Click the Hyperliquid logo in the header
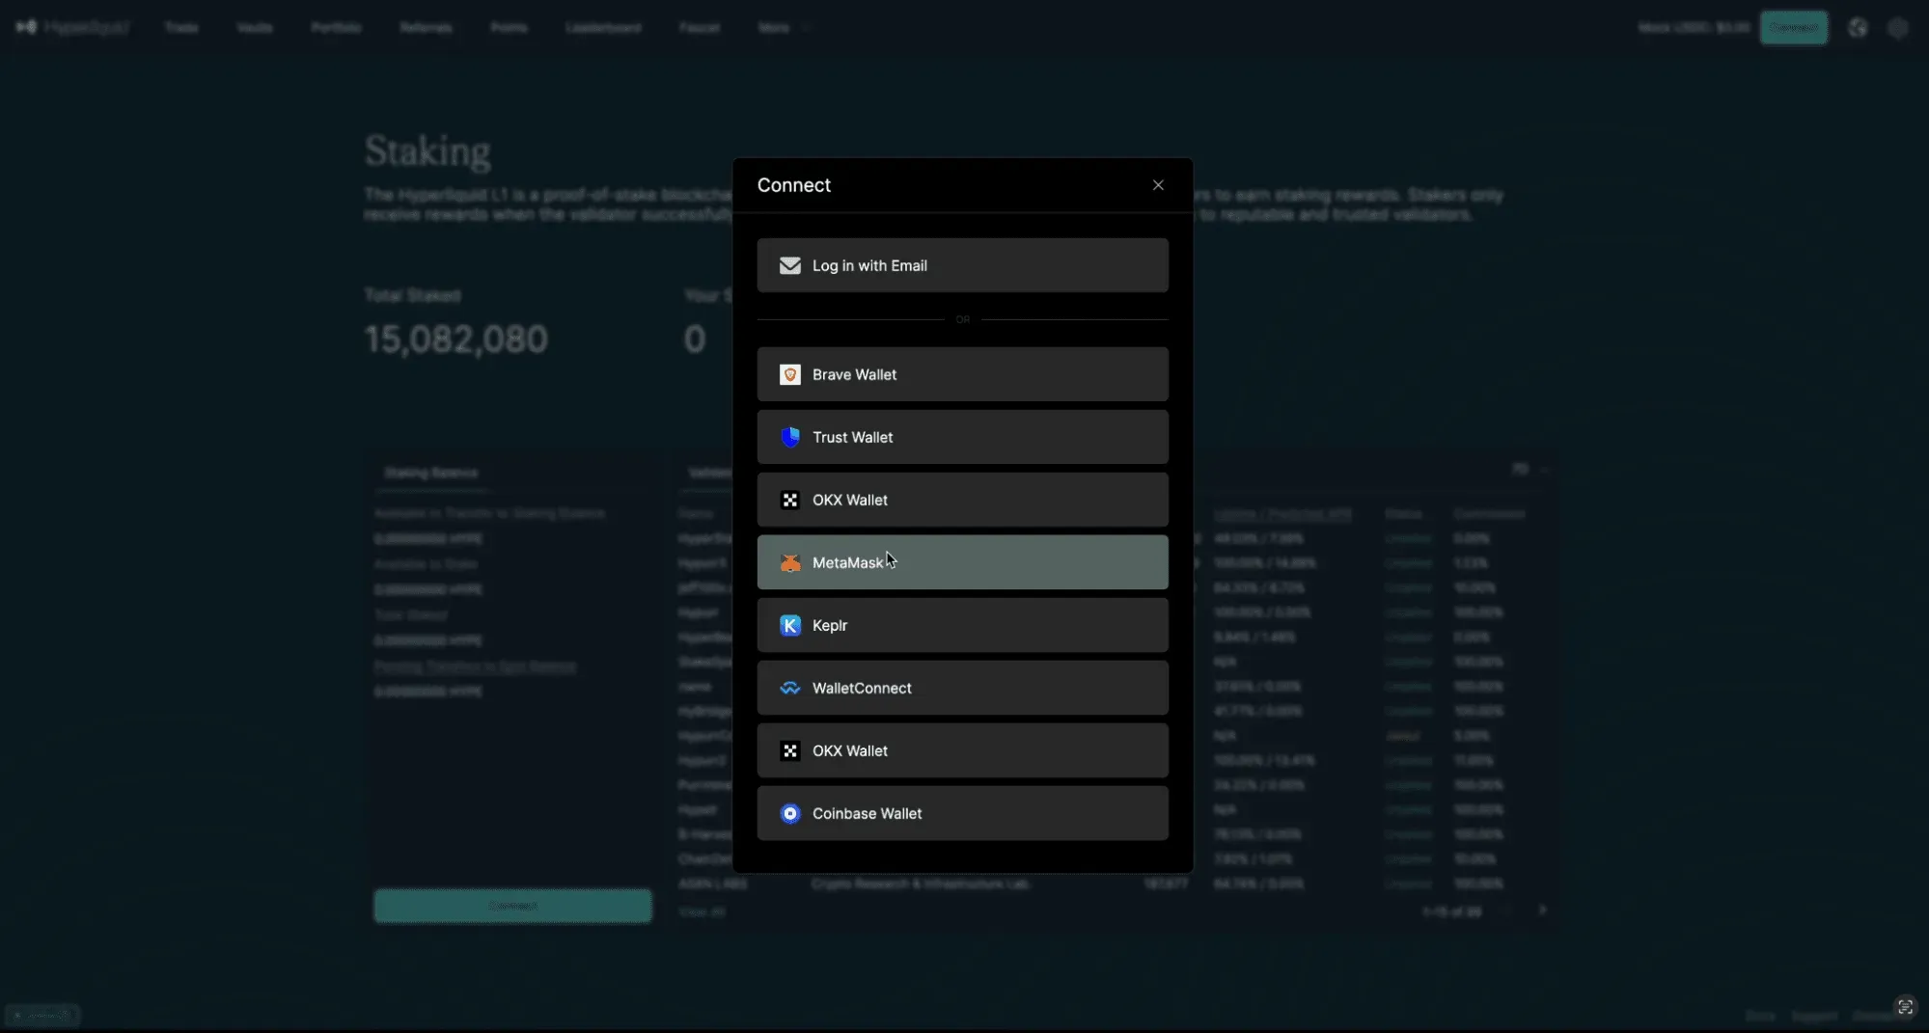Viewport: 1929px width, 1033px height. (72, 28)
